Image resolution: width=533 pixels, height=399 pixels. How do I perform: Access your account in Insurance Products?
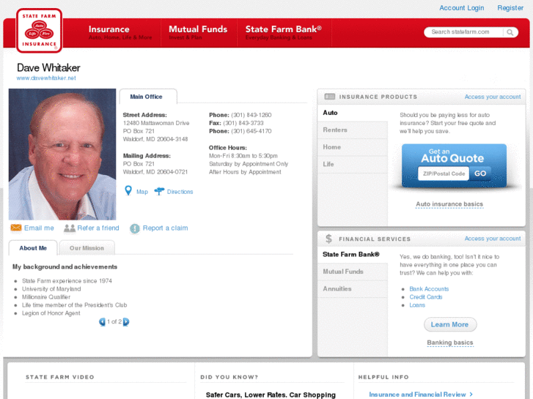(493, 97)
